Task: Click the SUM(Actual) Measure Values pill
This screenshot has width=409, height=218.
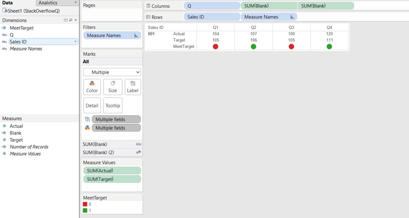Action: click(112, 171)
